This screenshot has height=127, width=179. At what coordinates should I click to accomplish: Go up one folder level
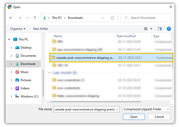35,18
